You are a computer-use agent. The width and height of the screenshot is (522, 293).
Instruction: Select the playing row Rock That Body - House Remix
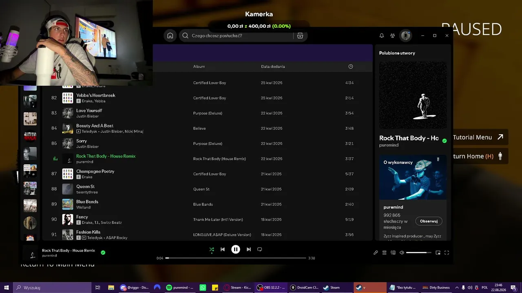[207, 159]
